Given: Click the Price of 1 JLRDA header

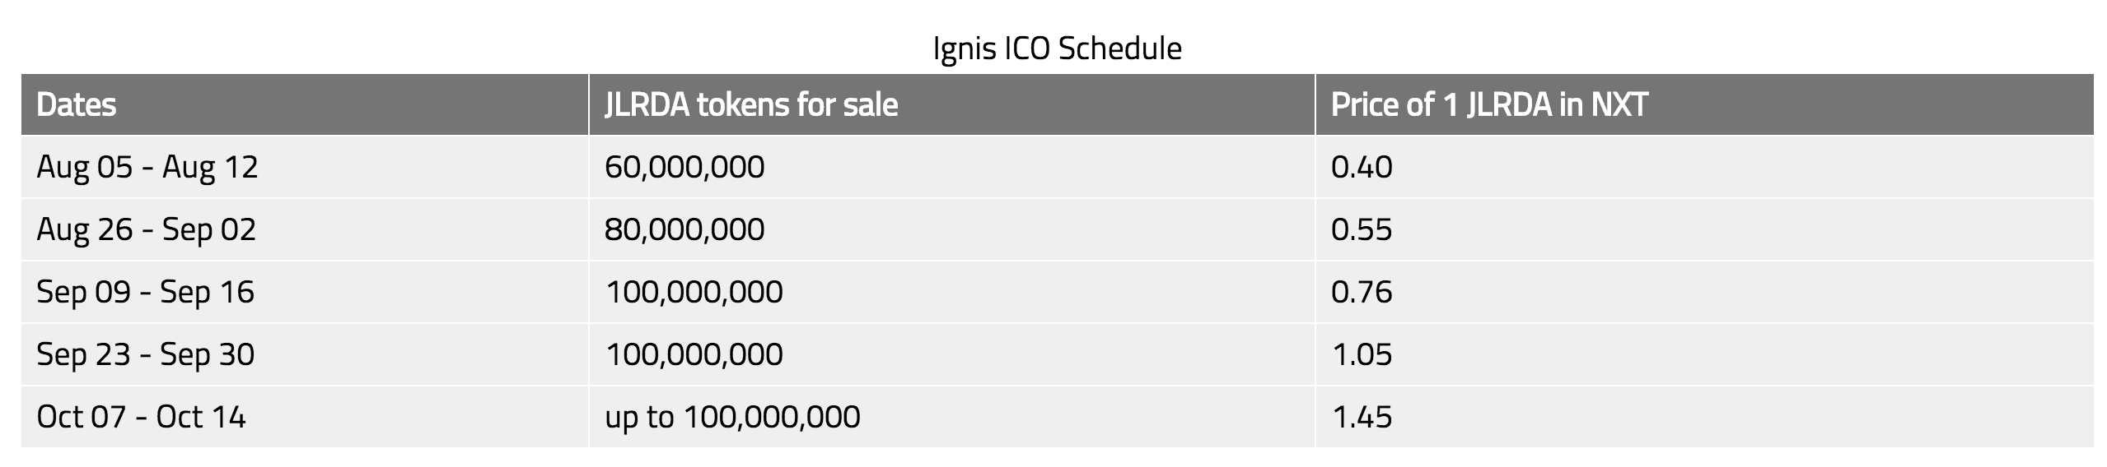Looking at the screenshot, I should [1489, 105].
